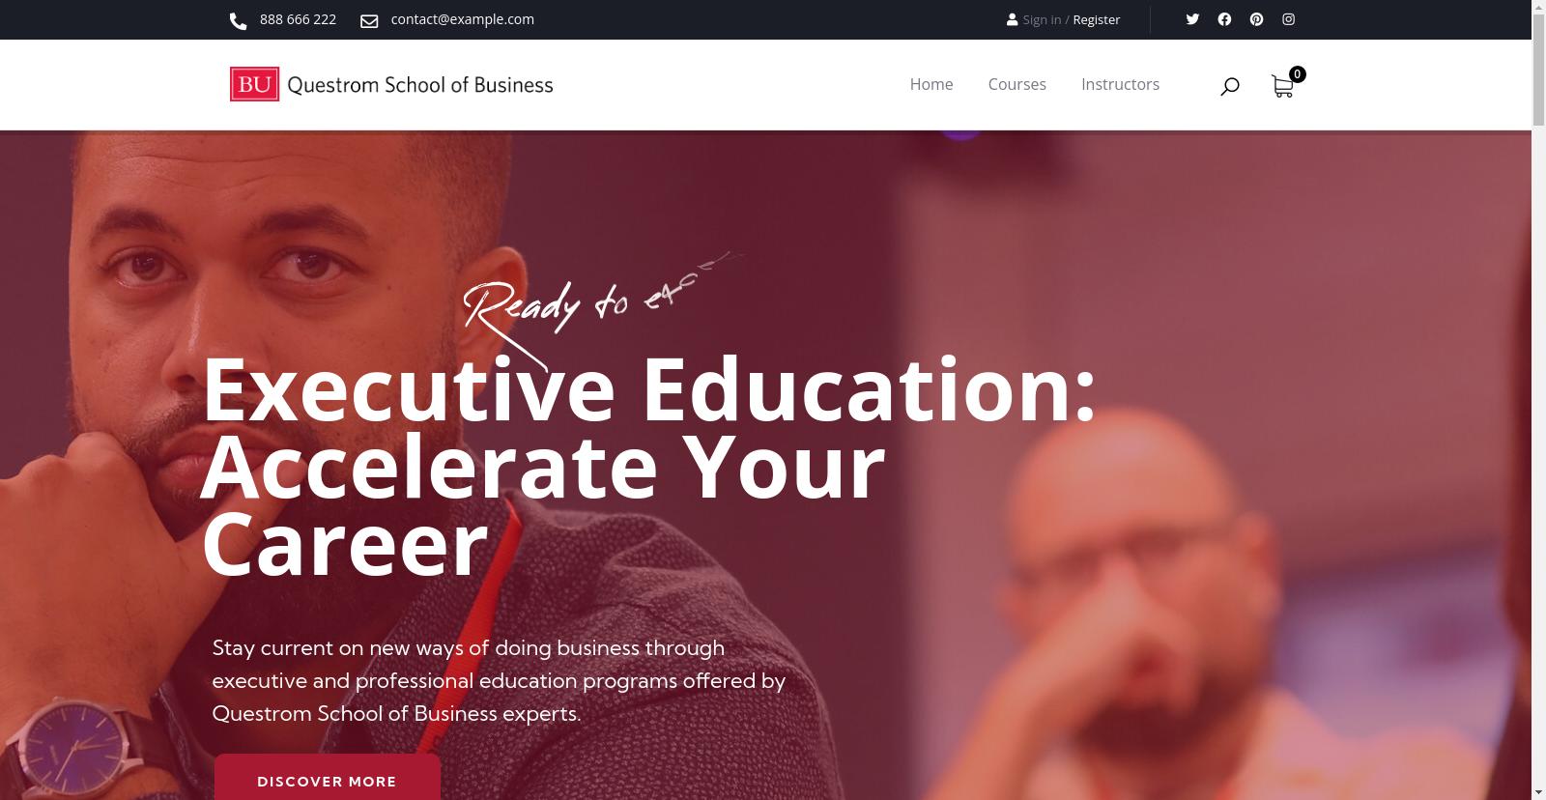Screen dimensions: 1546x800
Task: Open search with the magnifier icon
Action: [x=1230, y=87]
